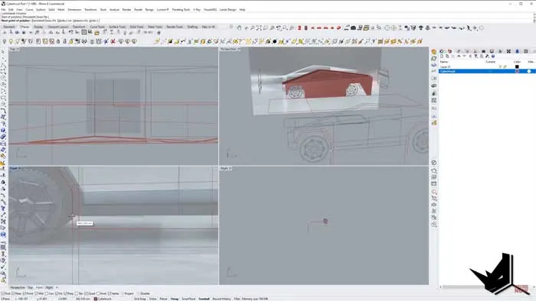Toggle the Vertex object snap

pyautogui.click(x=114, y=293)
